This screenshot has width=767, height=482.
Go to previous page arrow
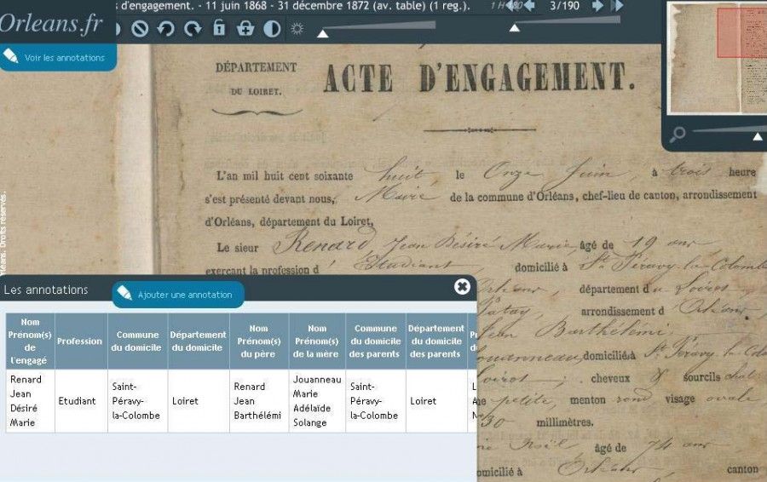pos(529,6)
